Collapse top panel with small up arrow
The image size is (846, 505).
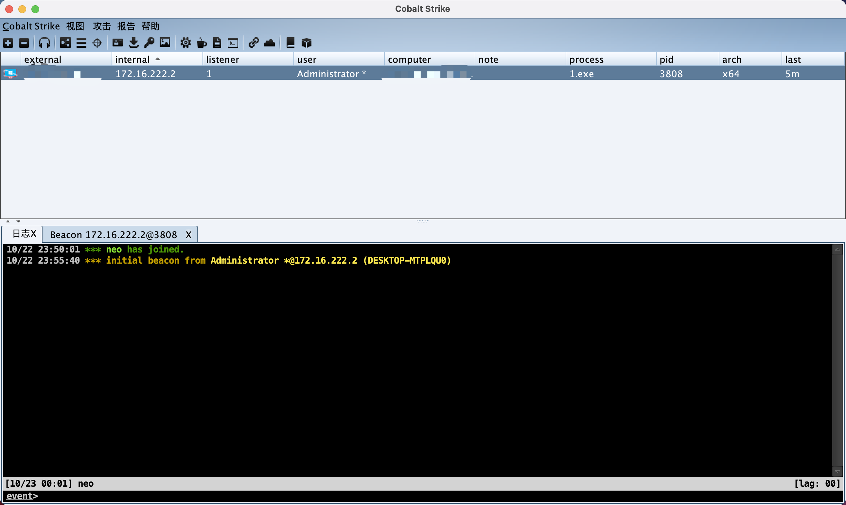(x=8, y=221)
